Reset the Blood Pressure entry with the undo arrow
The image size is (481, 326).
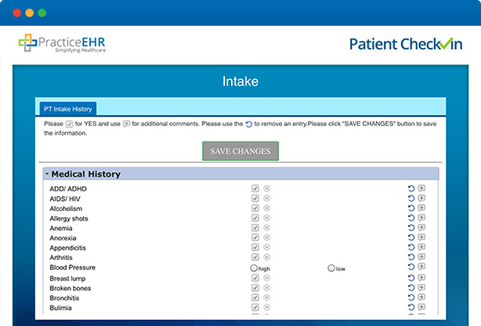411,267
